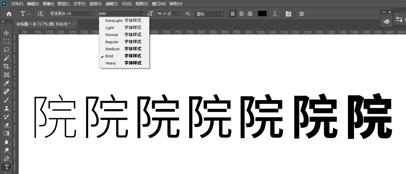Open the 图像(I) menu
The image size is (406, 174).
tap(48, 4)
